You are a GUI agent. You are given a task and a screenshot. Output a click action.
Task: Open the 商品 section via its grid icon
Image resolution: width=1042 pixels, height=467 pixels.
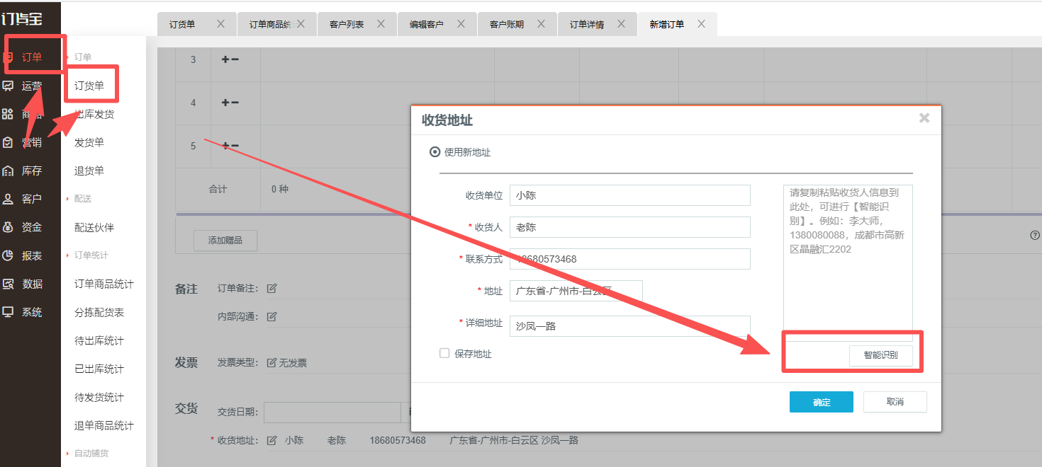pyautogui.click(x=8, y=114)
